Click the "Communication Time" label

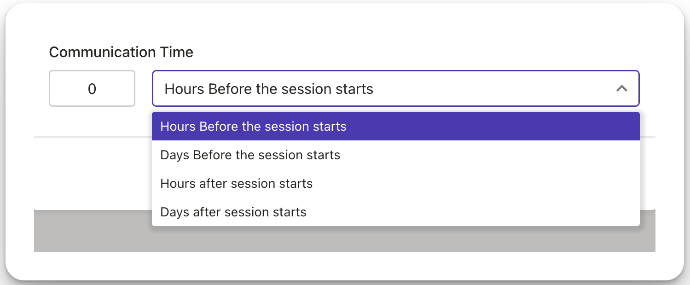[x=121, y=52]
